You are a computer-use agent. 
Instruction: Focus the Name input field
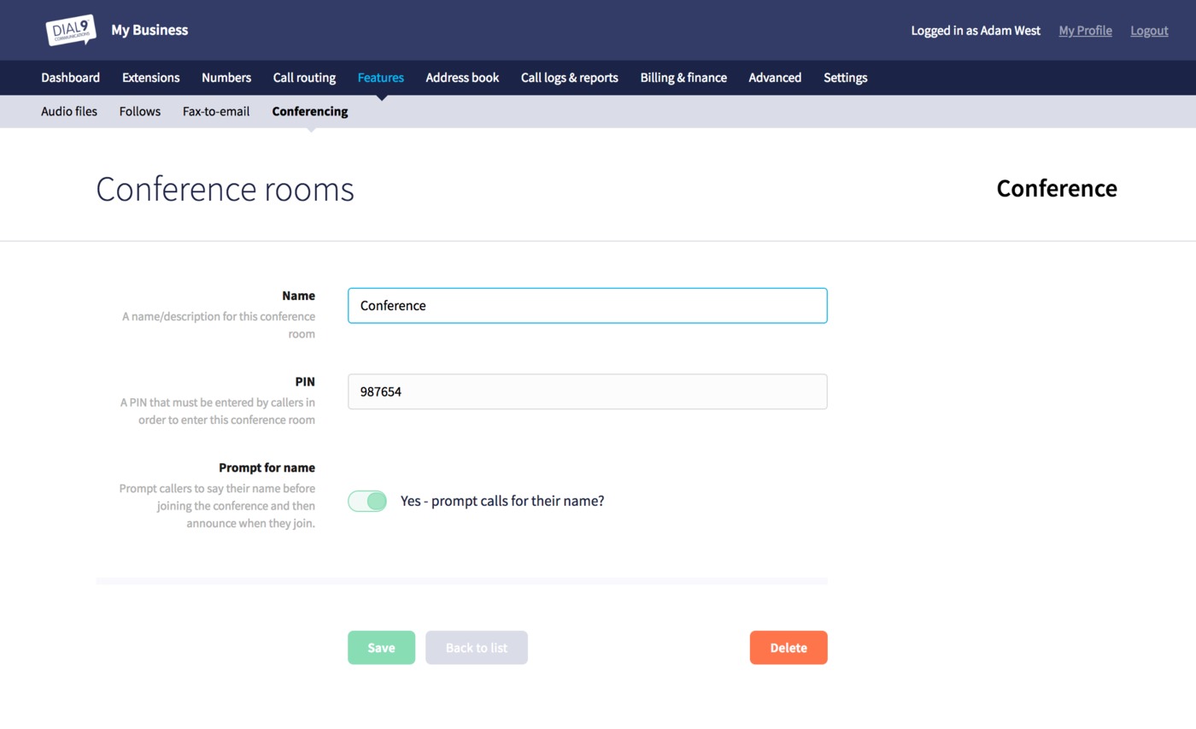pos(587,305)
